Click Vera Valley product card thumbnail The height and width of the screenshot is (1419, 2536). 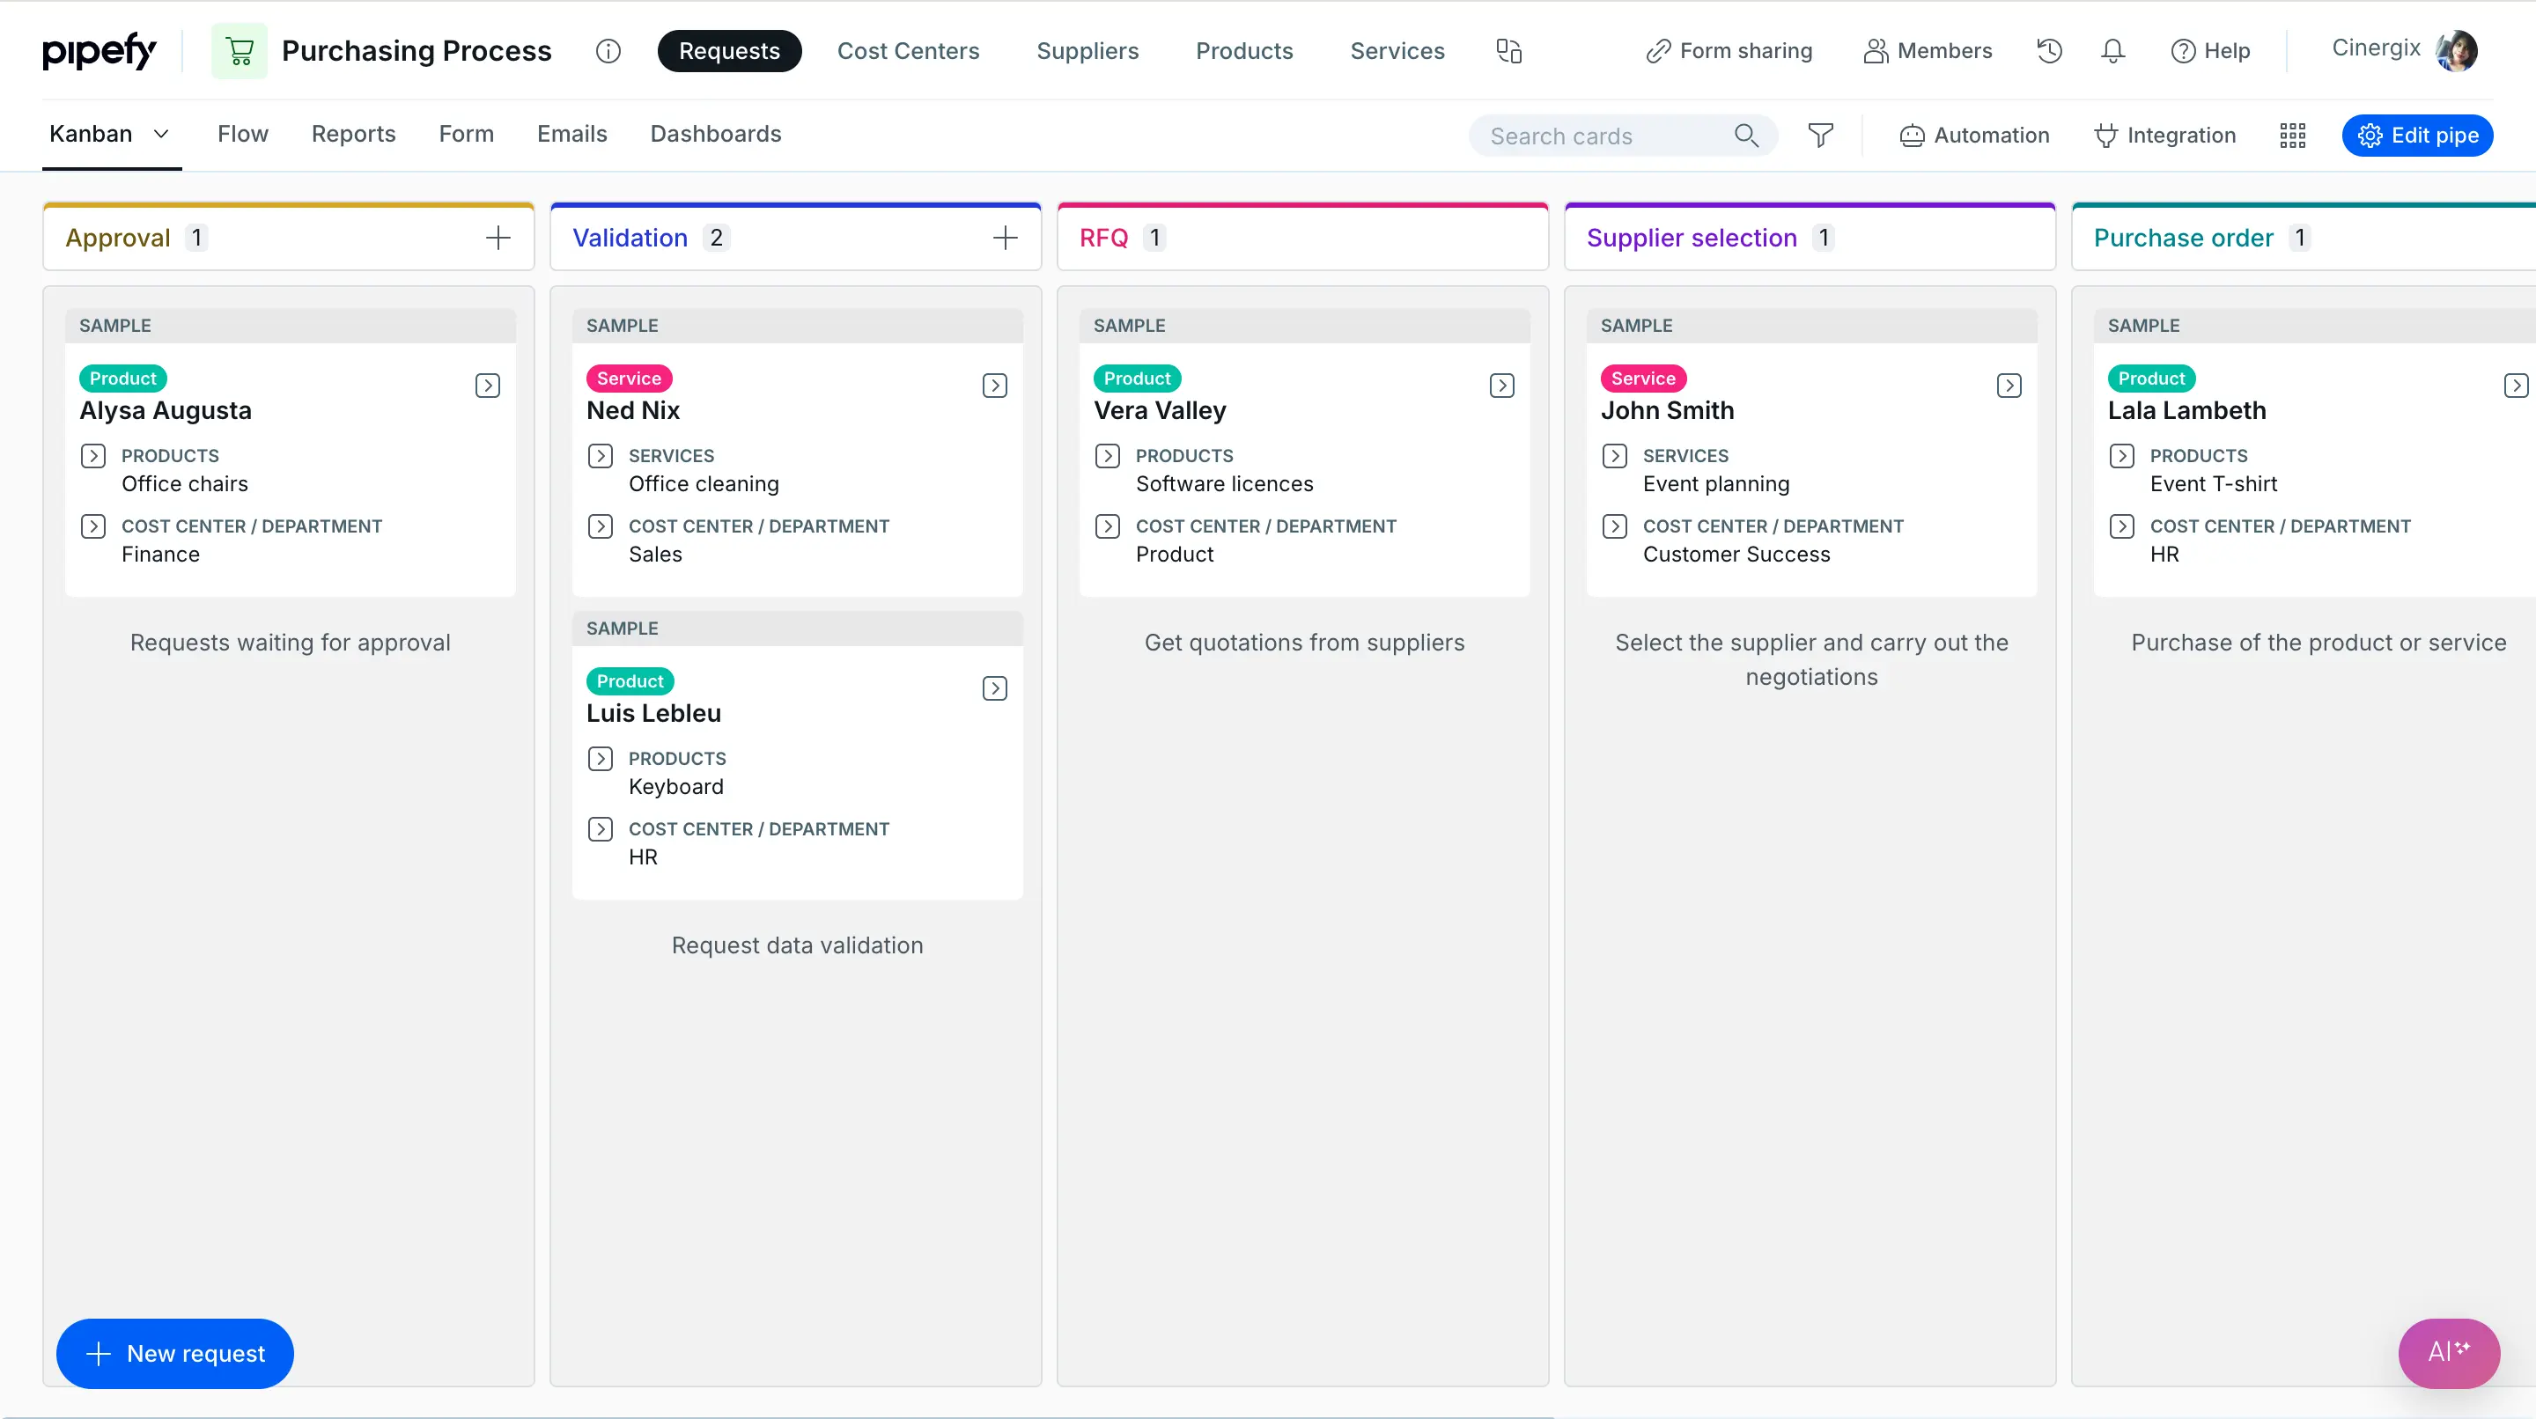tap(1498, 383)
